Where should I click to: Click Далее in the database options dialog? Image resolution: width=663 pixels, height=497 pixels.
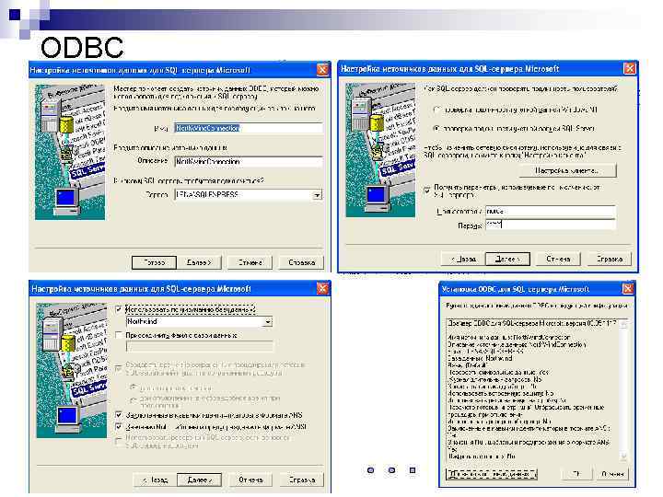click(199, 480)
